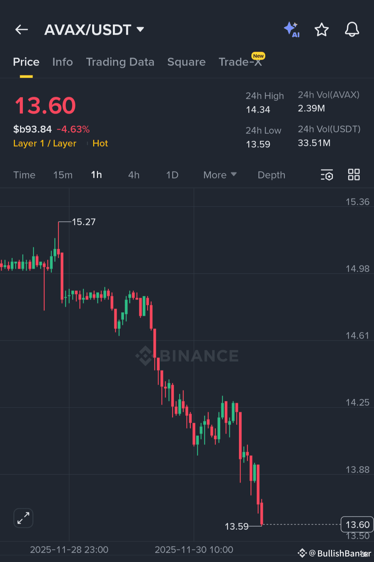Switch to the 4h timeframe
The width and height of the screenshot is (374, 562).
pos(134,175)
